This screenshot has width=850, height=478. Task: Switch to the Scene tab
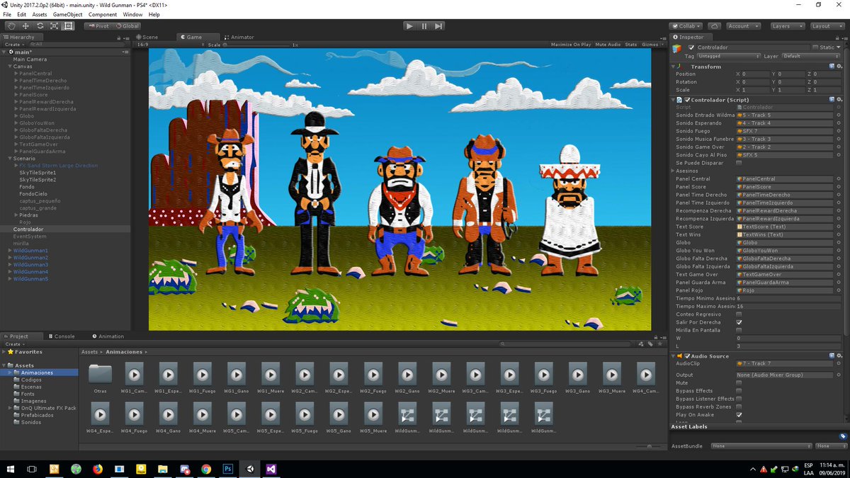click(148, 37)
